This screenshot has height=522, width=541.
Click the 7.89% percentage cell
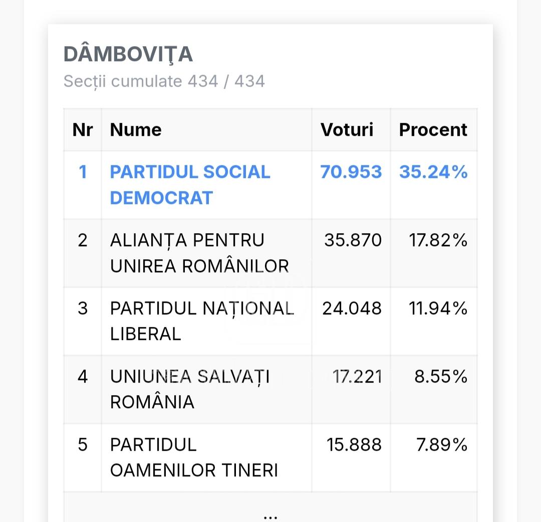click(441, 444)
